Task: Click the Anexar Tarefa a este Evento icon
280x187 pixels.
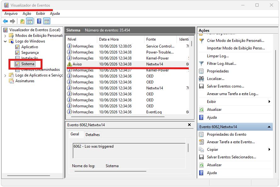Action: coord(201,142)
